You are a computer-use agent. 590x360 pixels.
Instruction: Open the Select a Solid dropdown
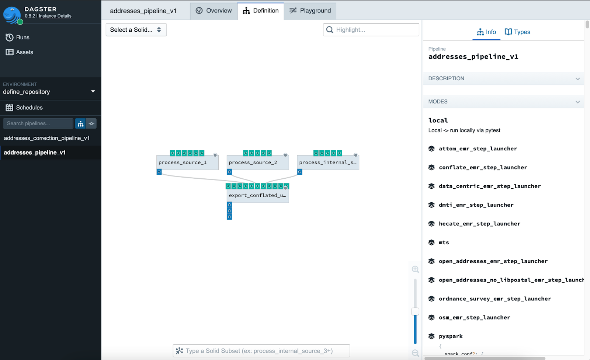click(136, 30)
